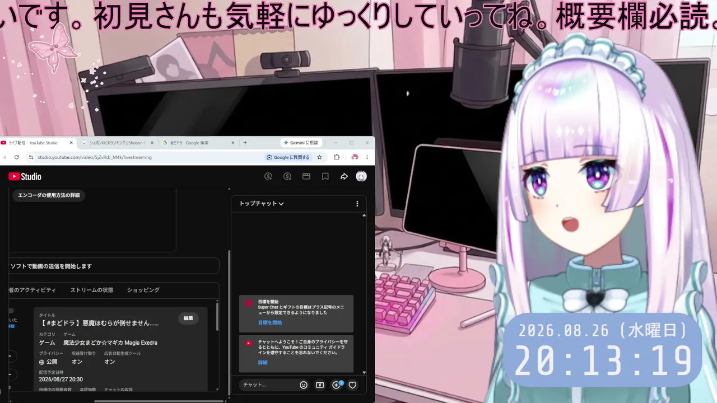Viewport: 717px width, 403px height.
Task: Select the ショッピング tab
Action: coord(143,290)
